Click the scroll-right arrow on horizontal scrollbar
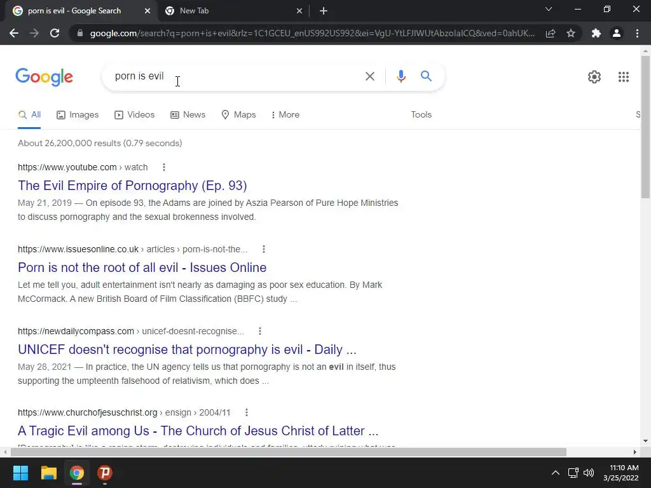Image resolution: width=651 pixels, height=488 pixels. pos(635,452)
